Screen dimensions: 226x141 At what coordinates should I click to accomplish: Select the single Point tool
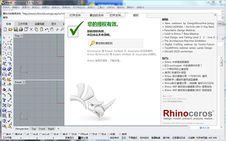(9, 37)
